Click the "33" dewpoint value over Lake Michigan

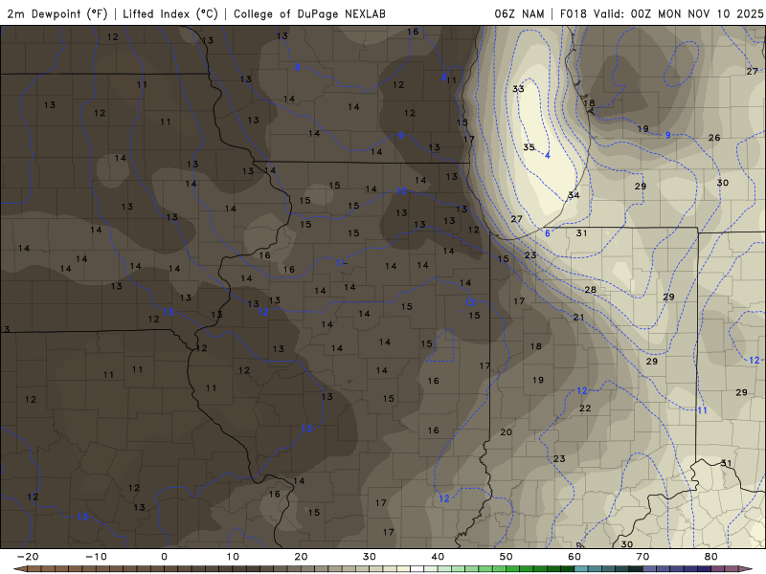click(518, 89)
